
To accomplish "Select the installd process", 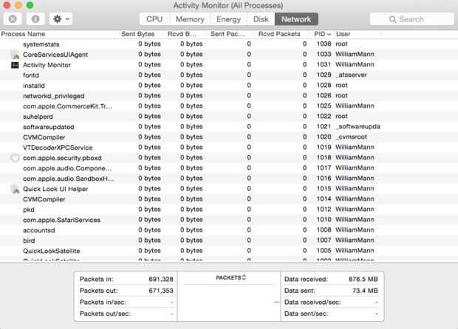I will [x=229, y=86].
